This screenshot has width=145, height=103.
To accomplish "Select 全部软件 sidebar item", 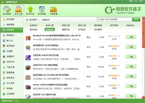I will (x=12, y=30).
